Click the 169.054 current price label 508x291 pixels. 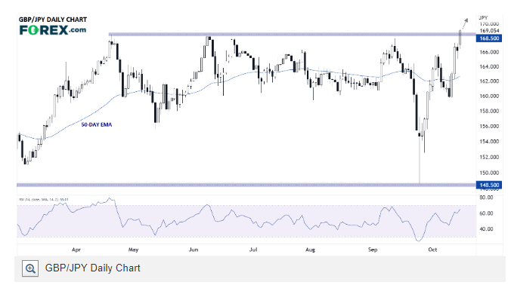pyautogui.click(x=489, y=31)
